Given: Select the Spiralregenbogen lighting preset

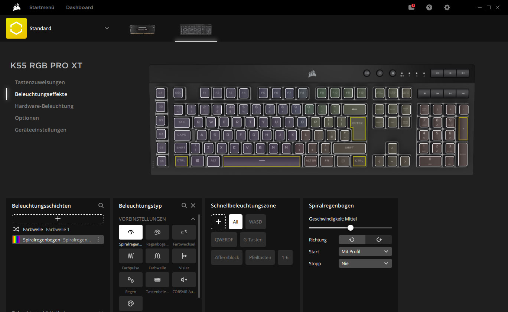Looking at the screenshot, I should click(131, 232).
